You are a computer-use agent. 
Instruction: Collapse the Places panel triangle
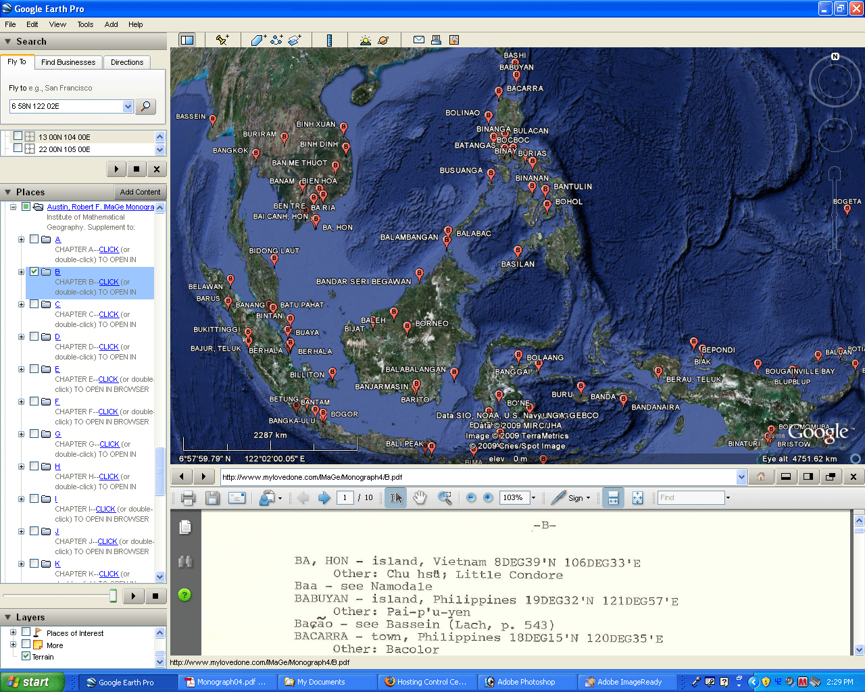point(8,192)
